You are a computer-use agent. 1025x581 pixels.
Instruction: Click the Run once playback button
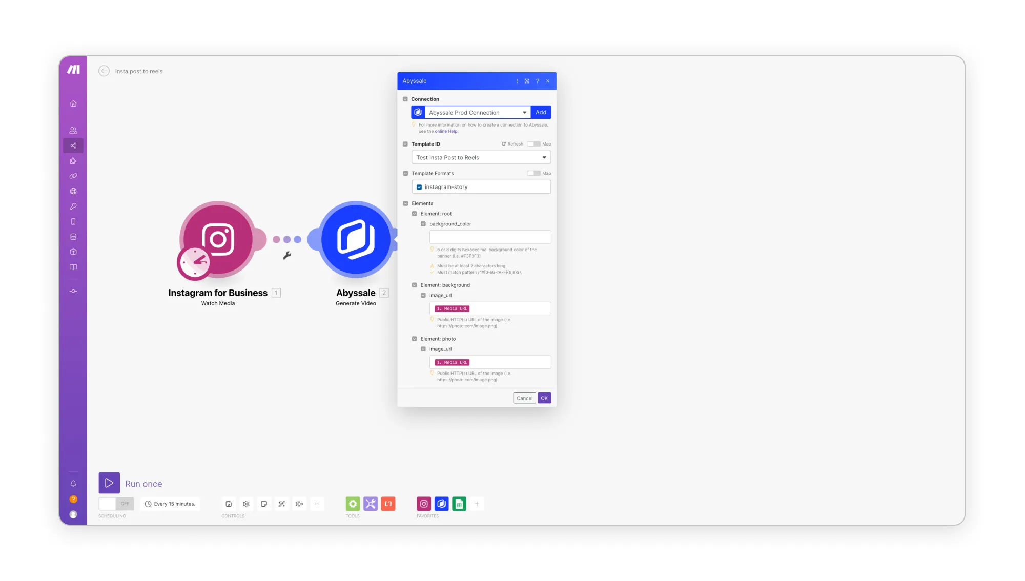pos(109,483)
